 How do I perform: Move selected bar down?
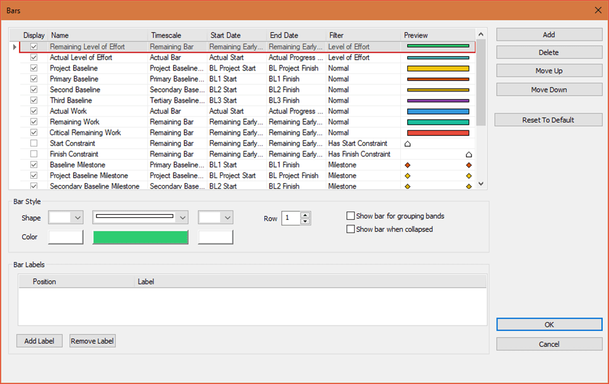click(549, 89)
